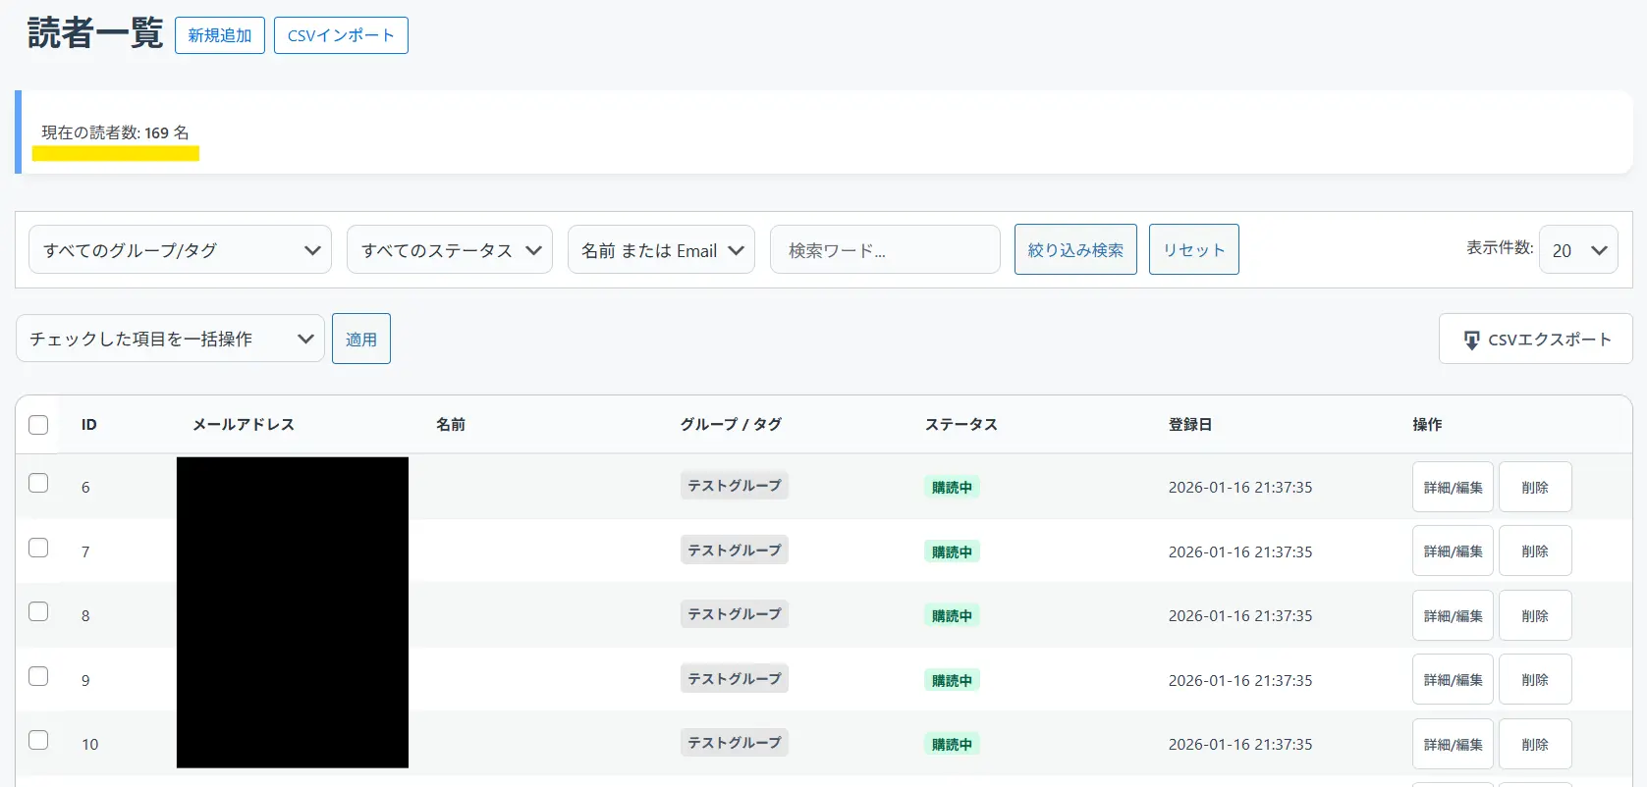Click the 新規追加 button
The height and width of the screenshot is (787, 1647).
tap(220, 35)
